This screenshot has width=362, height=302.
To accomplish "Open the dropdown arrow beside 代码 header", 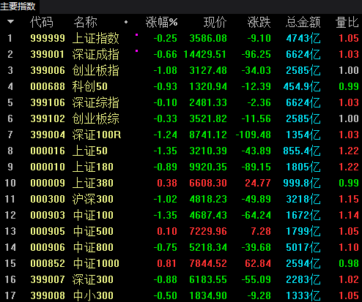I will point(10,22).
